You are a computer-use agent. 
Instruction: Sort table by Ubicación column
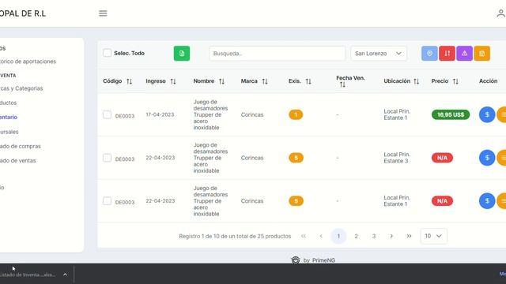[x=417, y=81]
